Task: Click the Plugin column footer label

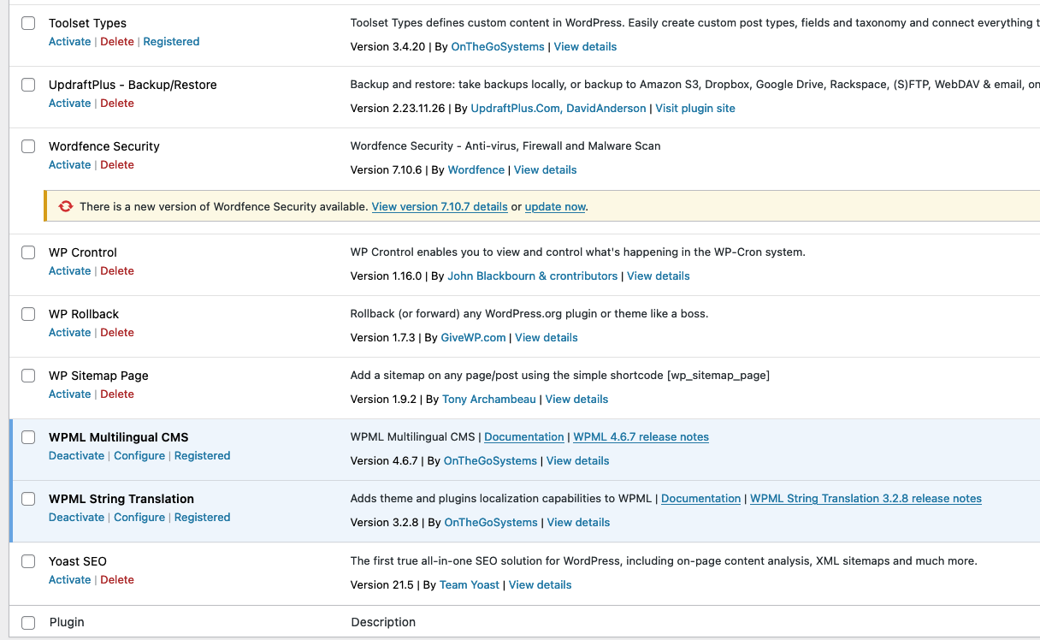Action: 67,622
